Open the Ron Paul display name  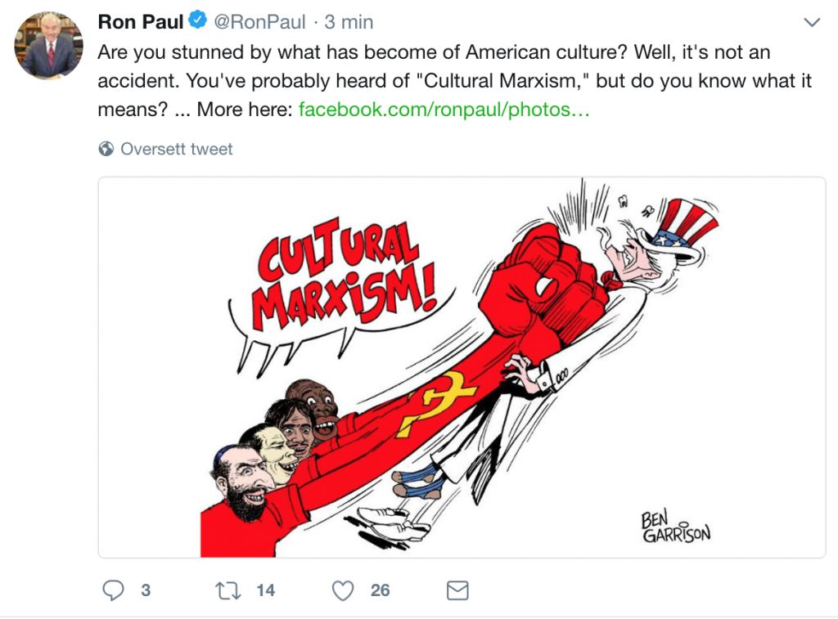click(141, 22)
